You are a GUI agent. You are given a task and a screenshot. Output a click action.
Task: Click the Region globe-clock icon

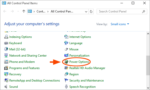(x=66, y=74)
